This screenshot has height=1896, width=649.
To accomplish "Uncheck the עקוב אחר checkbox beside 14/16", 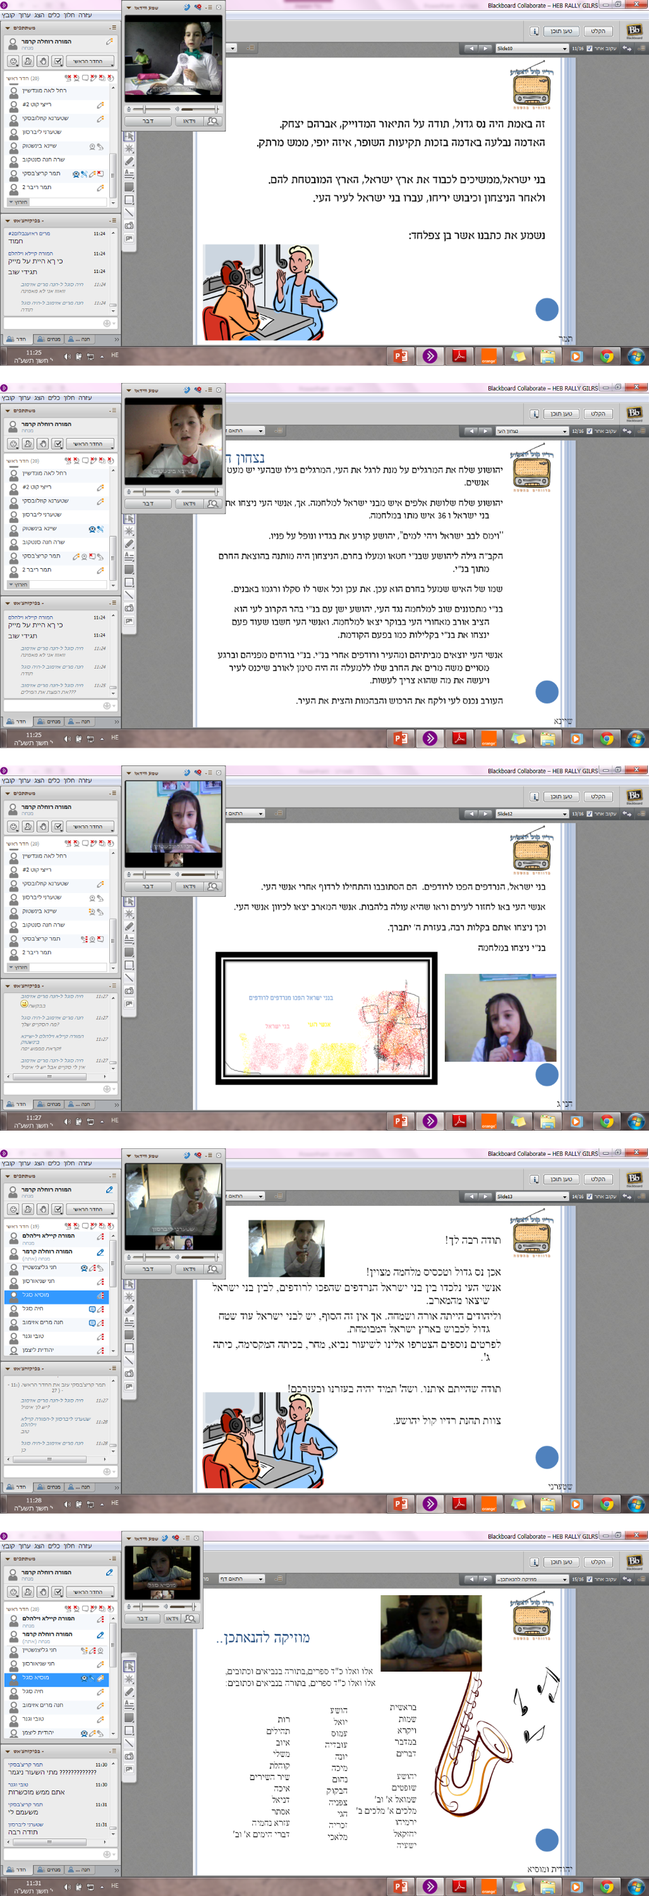I will (x=590, y=1196).
